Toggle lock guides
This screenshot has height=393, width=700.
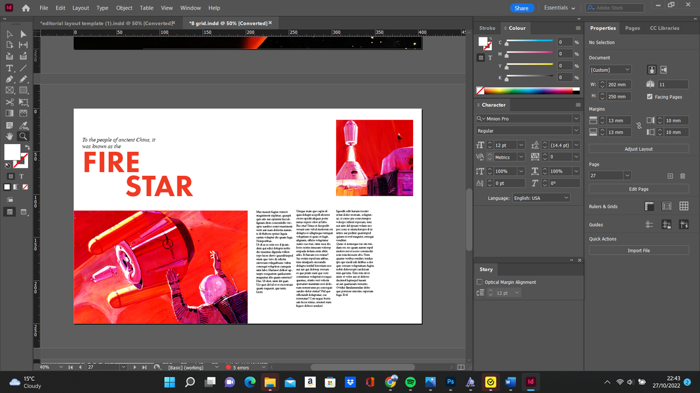[x=666, y=225]
